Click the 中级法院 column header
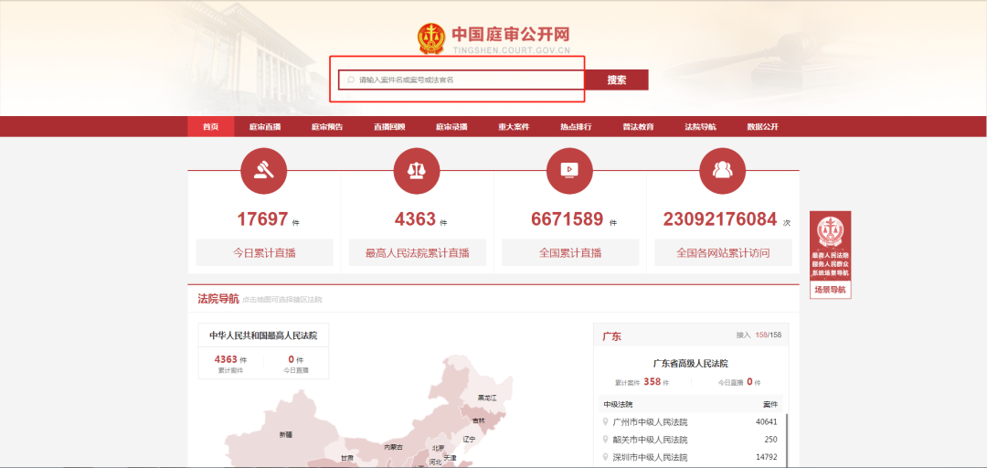The image size is (987, 468). (x=616, y=404)
